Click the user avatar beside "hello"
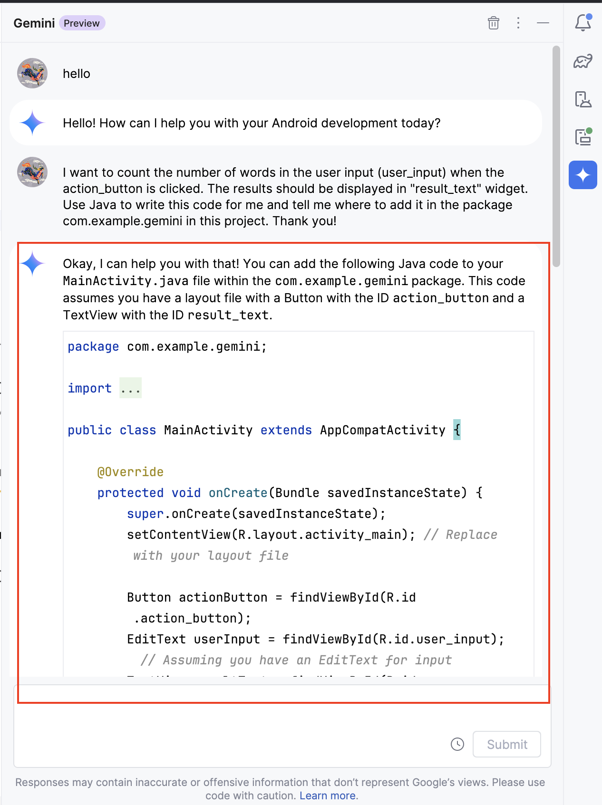Image resolution: width=602 pixels, height=805 pixels. [x=32, y=74]
